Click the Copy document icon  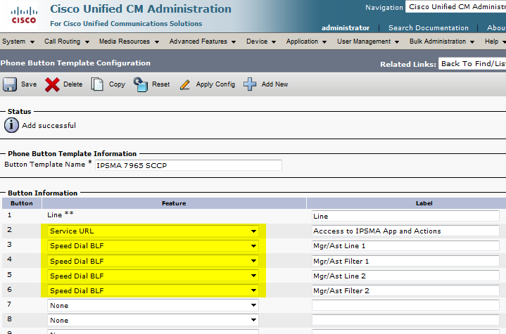pyautogui.click(x=97, y=84)
